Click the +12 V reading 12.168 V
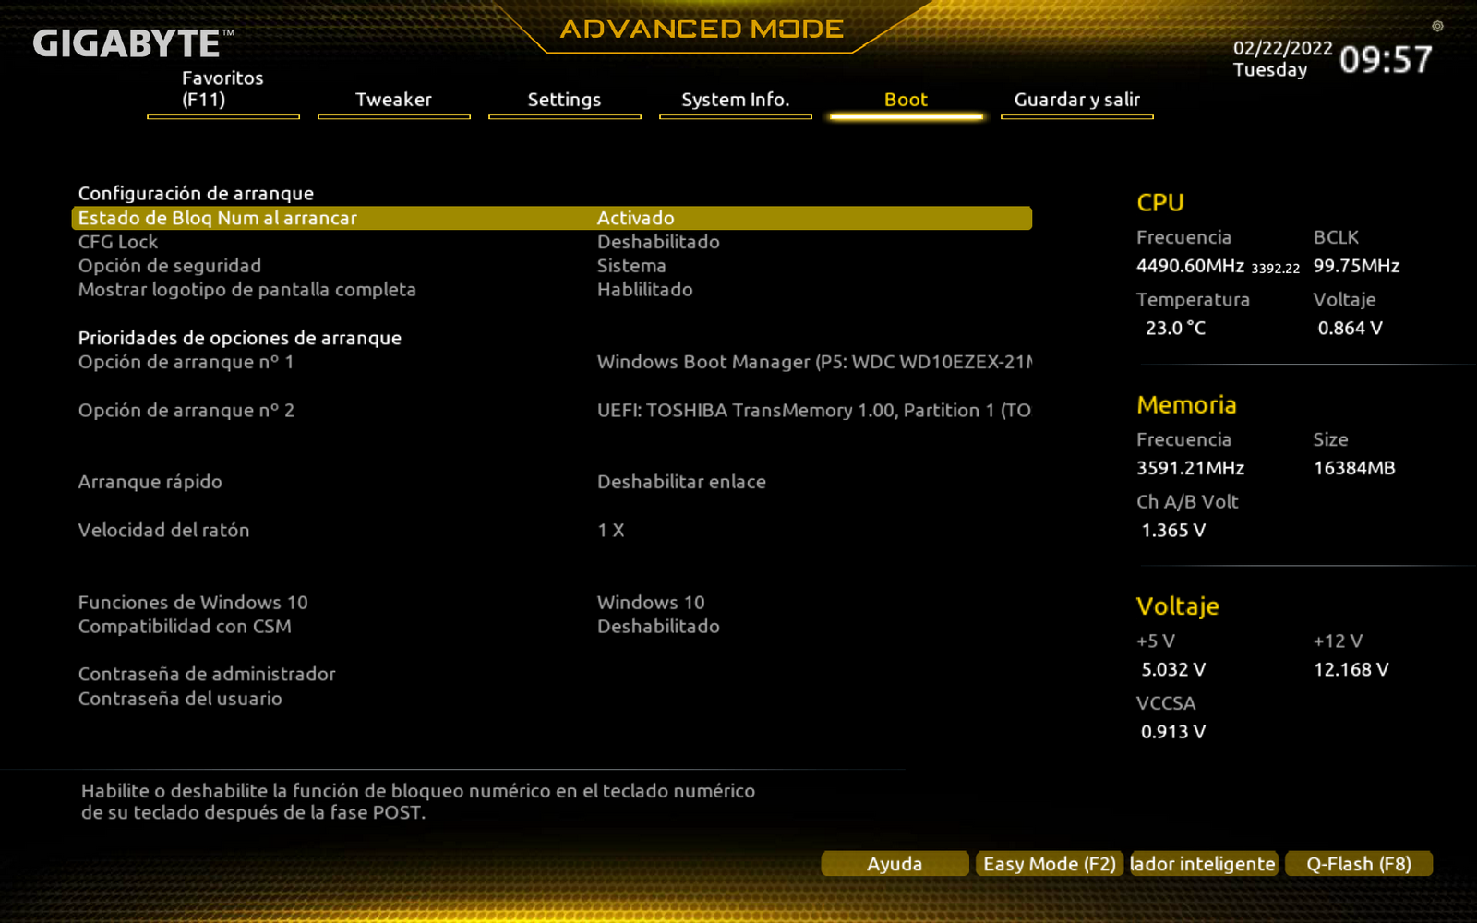 click(1351, 669)
